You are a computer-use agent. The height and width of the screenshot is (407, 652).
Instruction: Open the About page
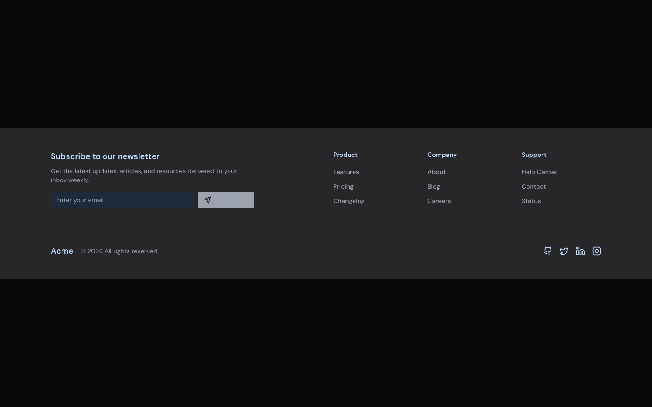point(436,172)
